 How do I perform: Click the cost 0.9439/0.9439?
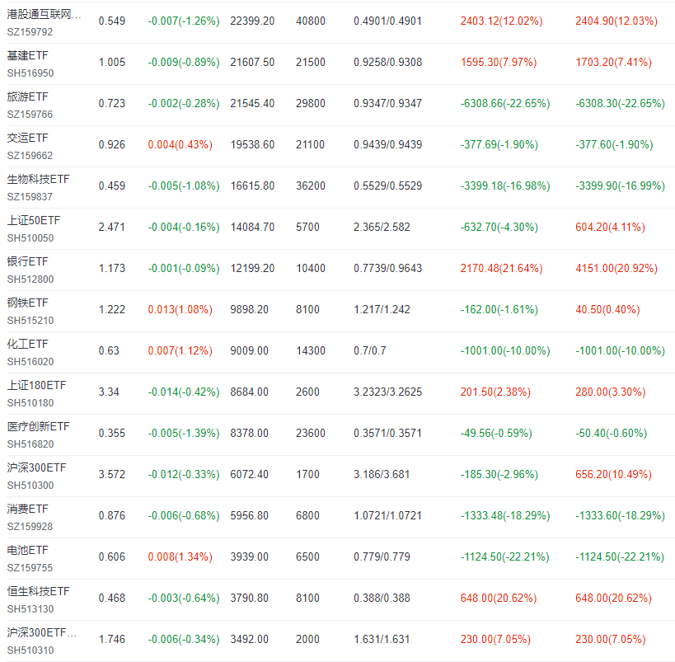pos(388,145)
